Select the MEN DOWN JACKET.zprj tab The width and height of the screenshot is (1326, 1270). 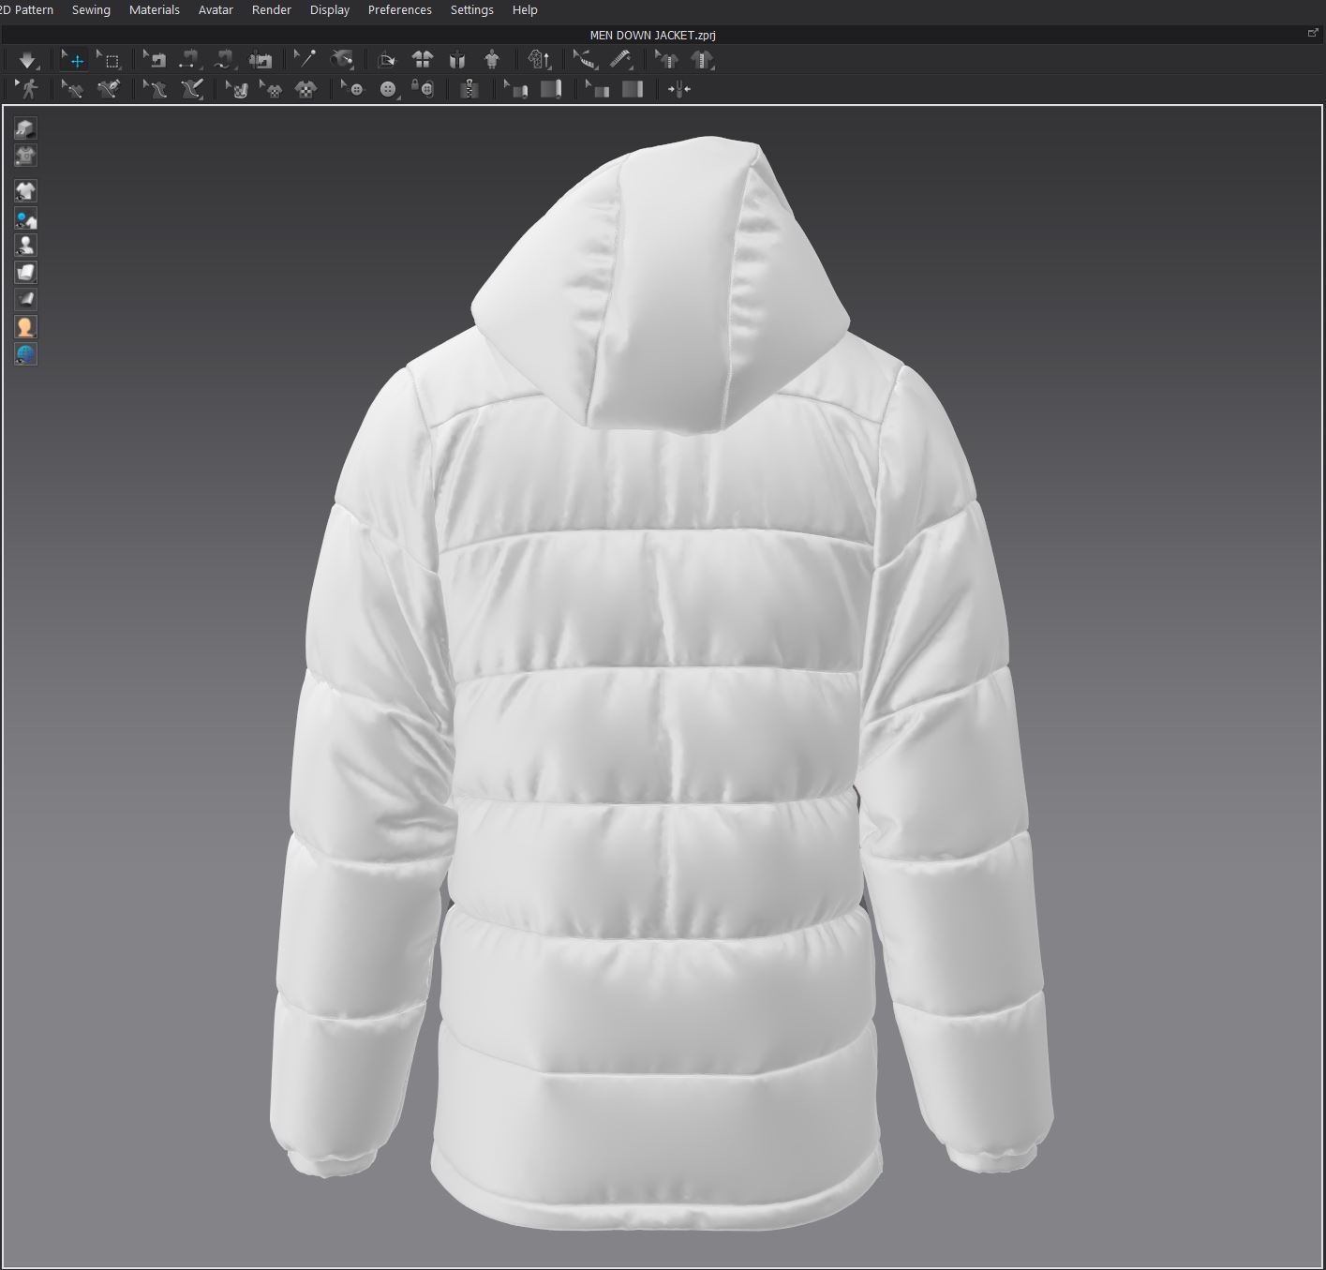point(651,35)
